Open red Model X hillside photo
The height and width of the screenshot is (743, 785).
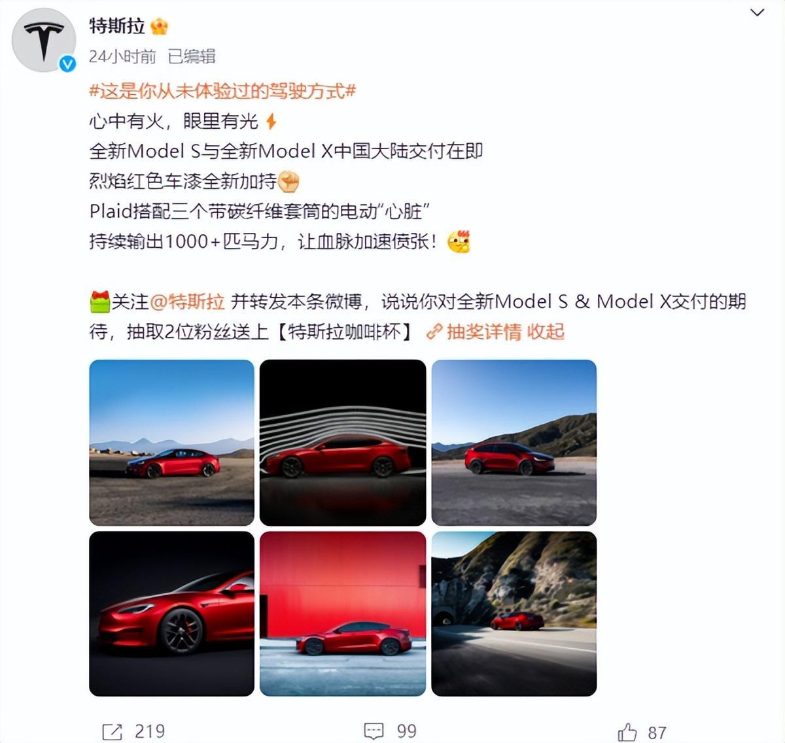tap(514, 443)
